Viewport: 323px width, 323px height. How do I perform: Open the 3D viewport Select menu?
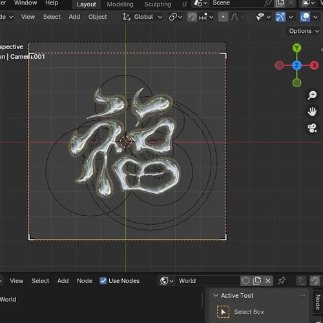click(52, 17)
